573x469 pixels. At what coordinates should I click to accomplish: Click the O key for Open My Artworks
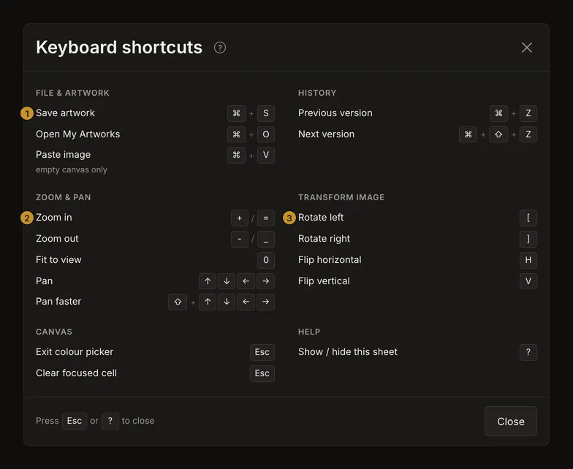pos(266,134)
